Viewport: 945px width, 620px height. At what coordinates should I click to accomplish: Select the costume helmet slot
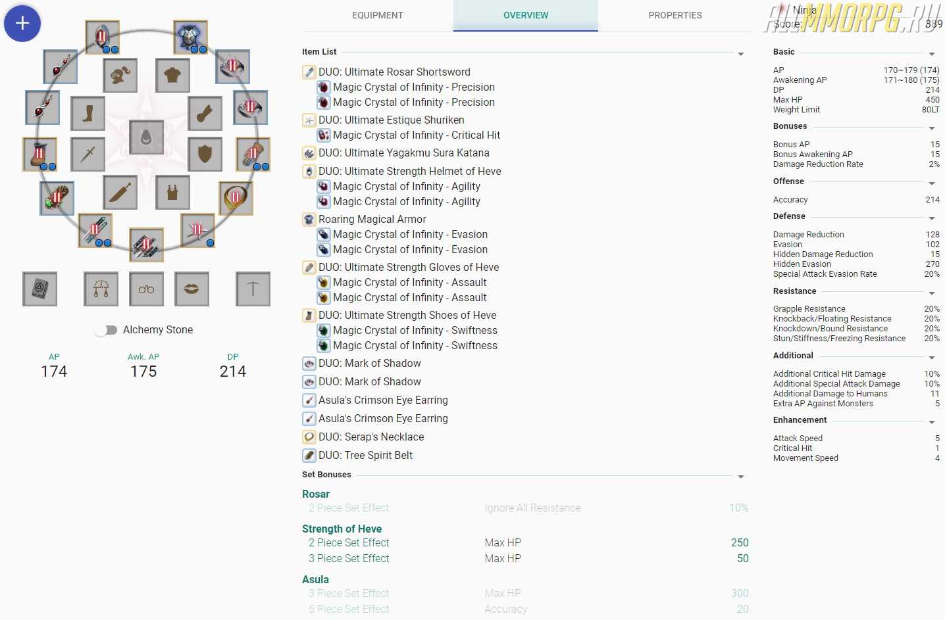120,75
